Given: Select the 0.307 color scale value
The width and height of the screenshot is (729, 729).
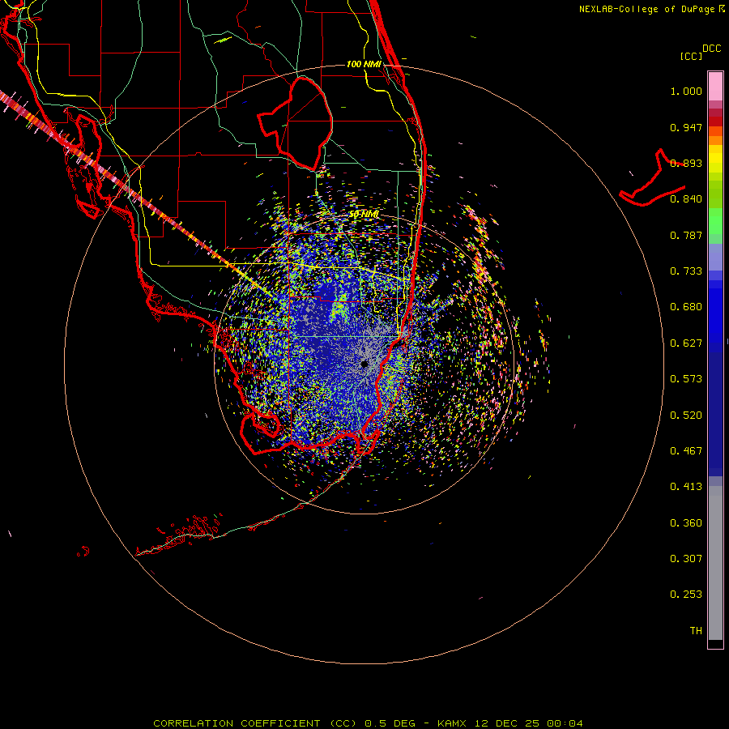Looking at the screenshot, I should point(686,559).
